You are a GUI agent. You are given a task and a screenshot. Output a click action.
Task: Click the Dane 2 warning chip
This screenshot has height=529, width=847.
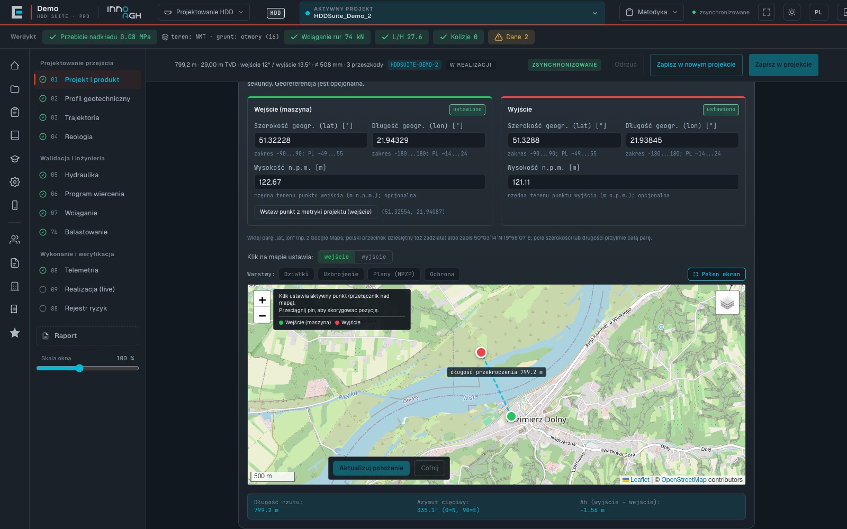click(x=511, y=37)
